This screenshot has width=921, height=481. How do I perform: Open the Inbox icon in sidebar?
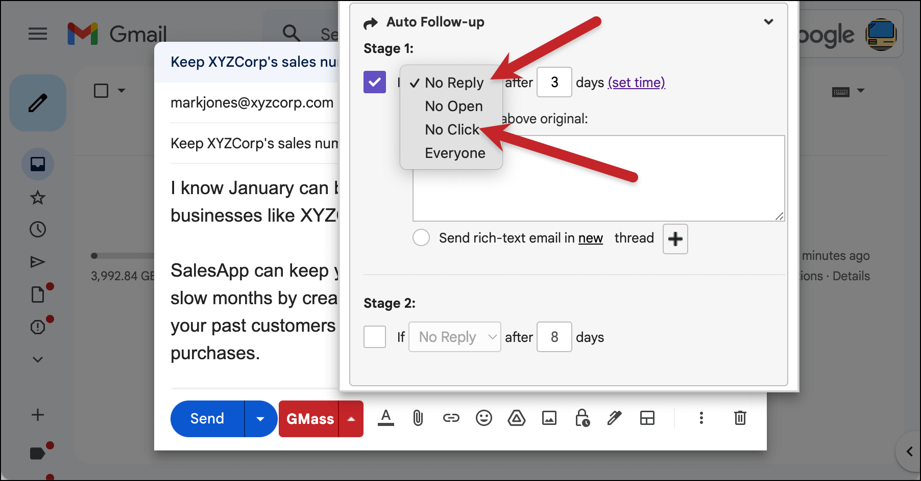point(38,164)
